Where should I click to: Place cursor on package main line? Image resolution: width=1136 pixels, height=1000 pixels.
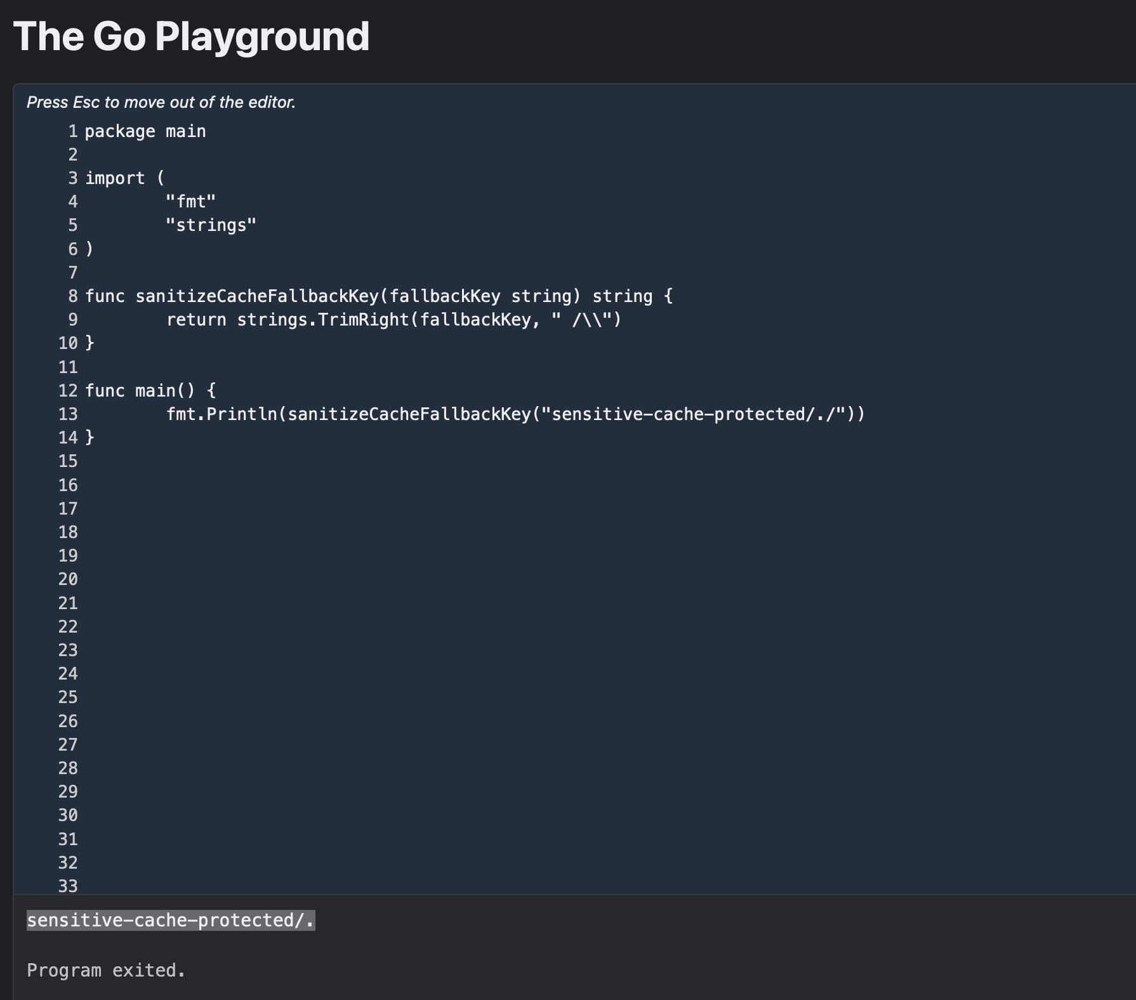145,131
